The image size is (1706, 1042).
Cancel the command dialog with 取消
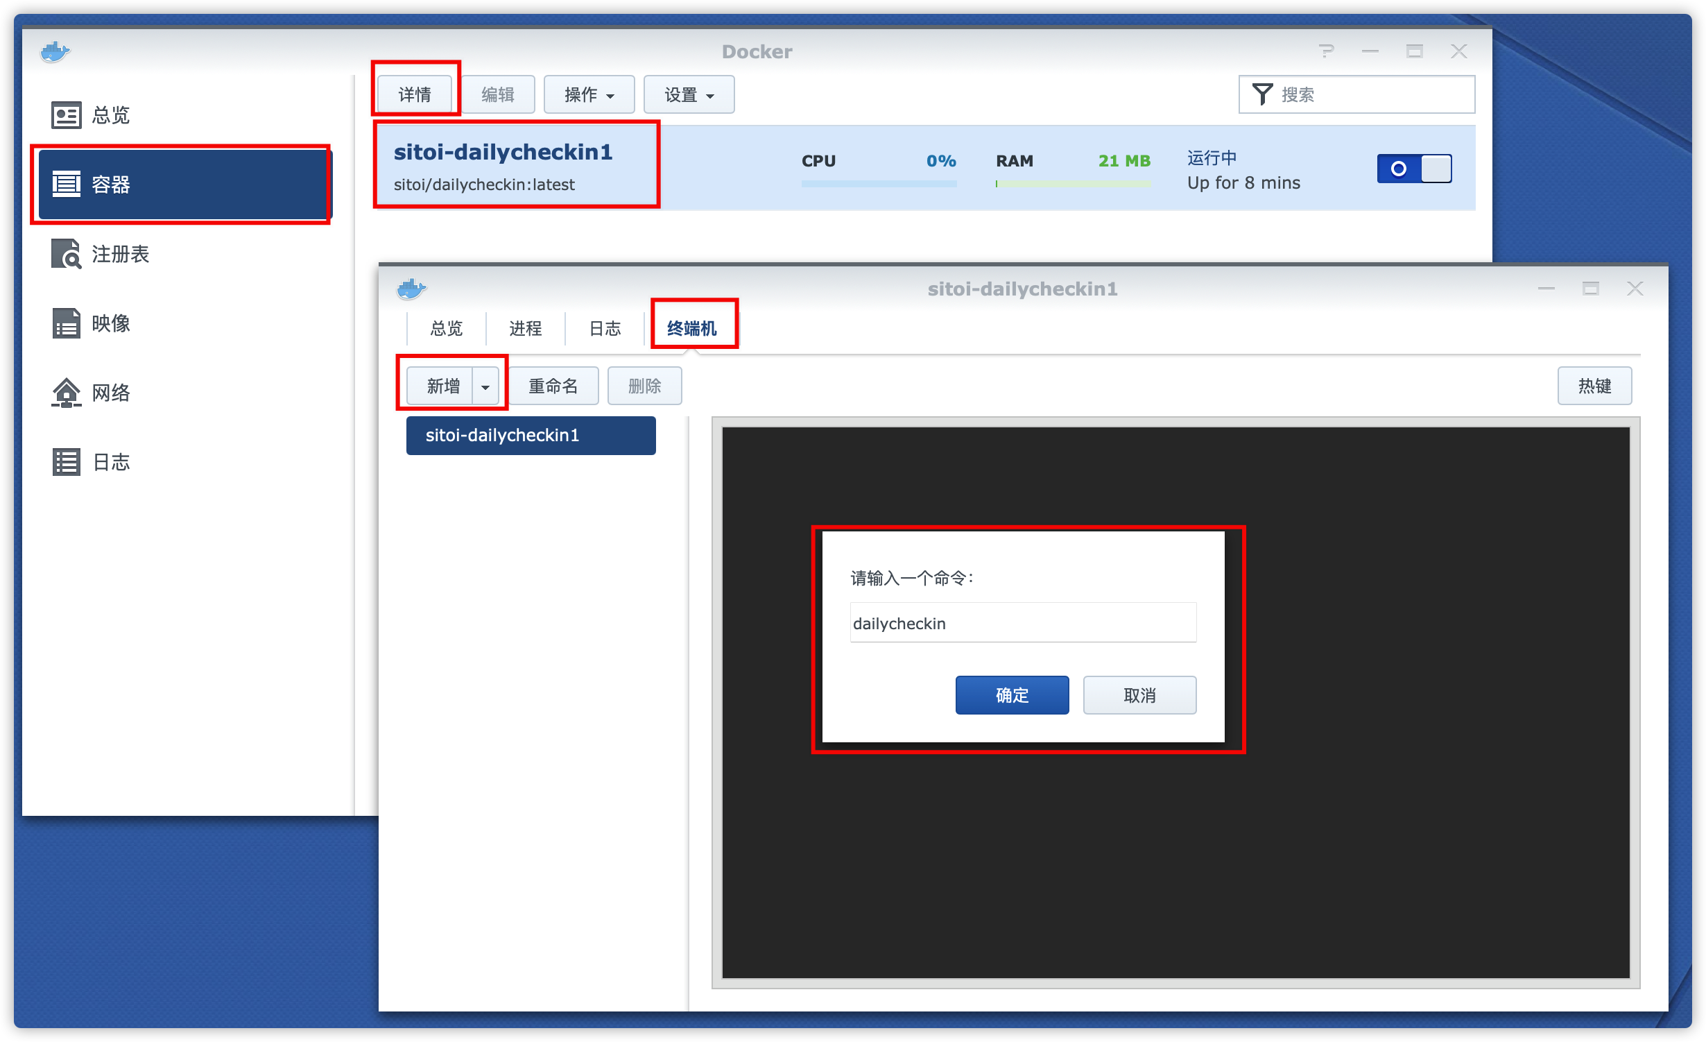[x=1139, y=695]
